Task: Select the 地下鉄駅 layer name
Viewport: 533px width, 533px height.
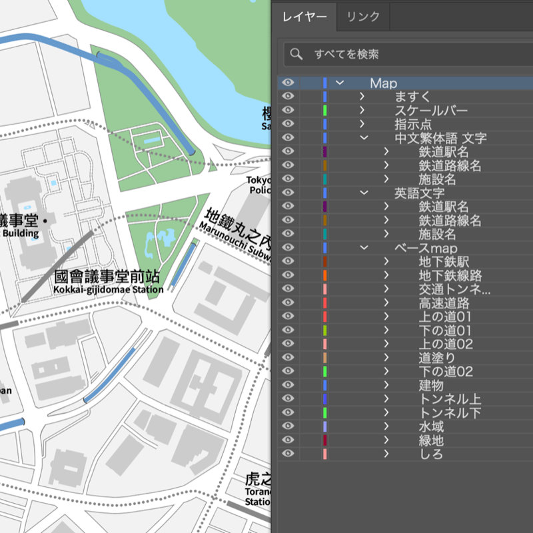Action: (444, 261)
